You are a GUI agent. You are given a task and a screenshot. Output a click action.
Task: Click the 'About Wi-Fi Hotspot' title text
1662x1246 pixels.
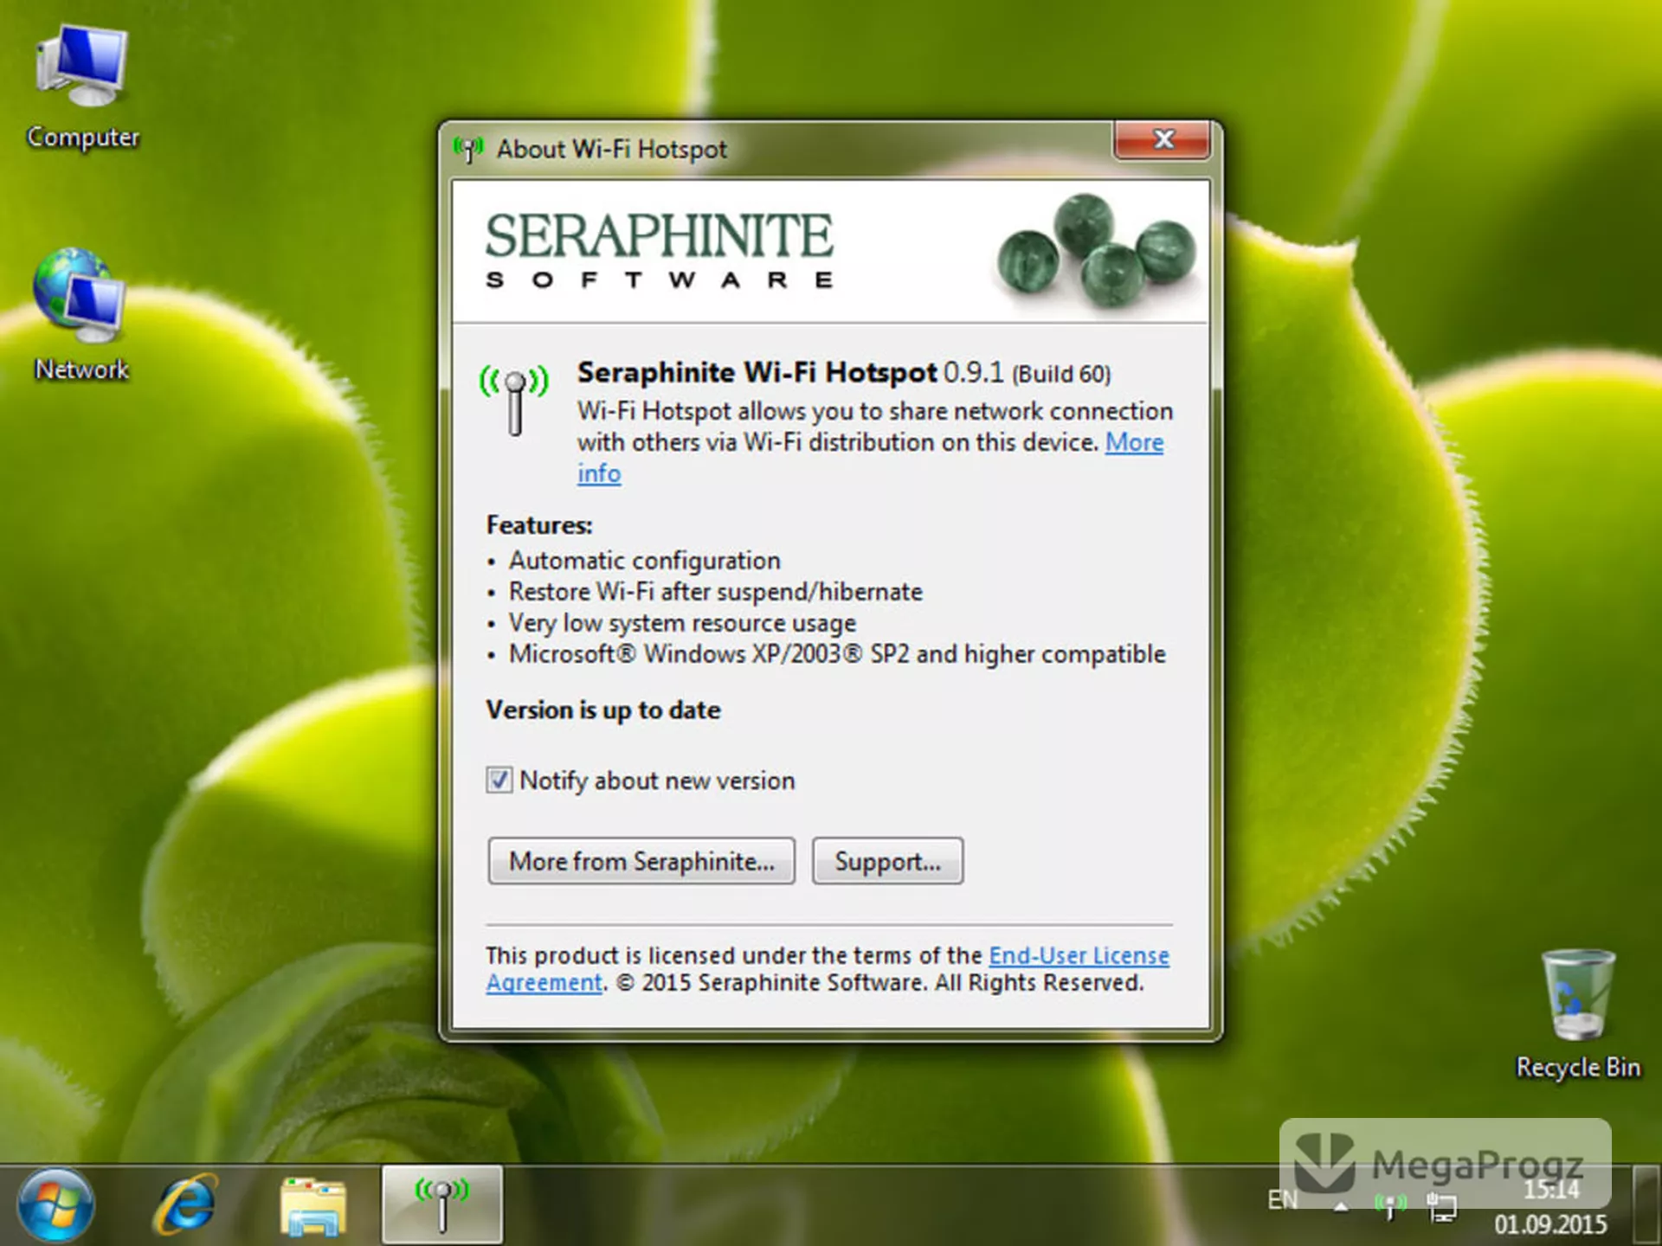pos(611,149)
